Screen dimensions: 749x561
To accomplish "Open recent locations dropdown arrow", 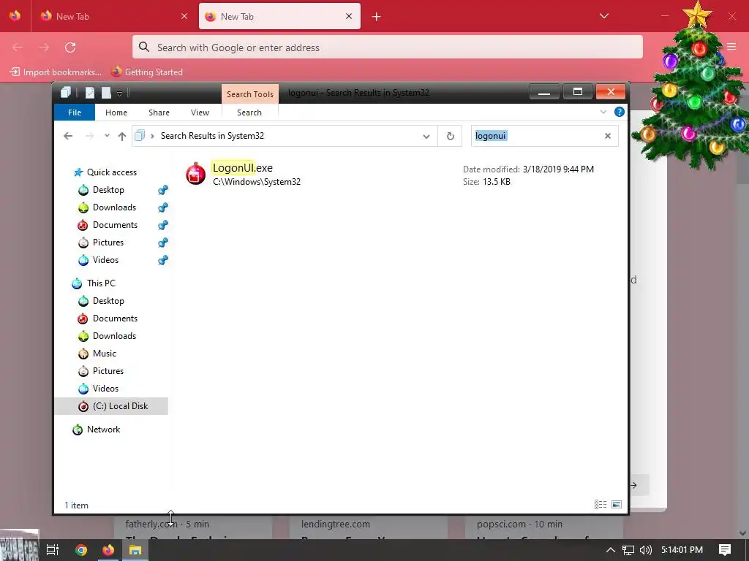I will pyautogui.click(x=107, y=136).
